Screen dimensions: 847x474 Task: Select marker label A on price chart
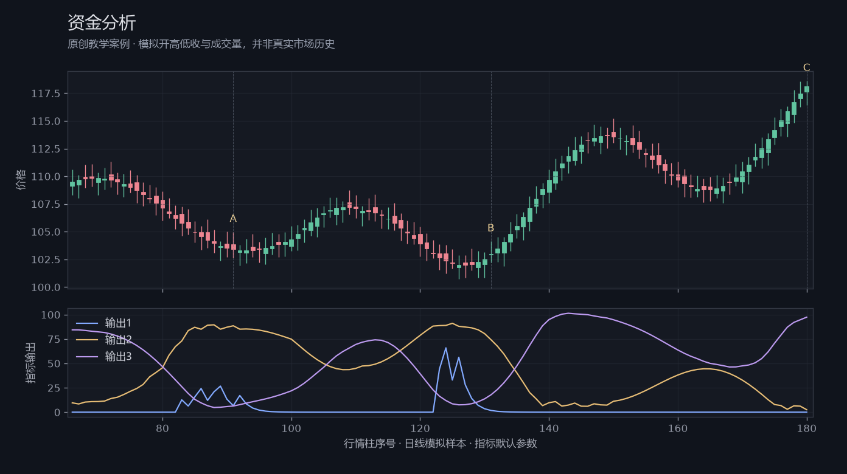pyautogui.click(x=233, y=219)
